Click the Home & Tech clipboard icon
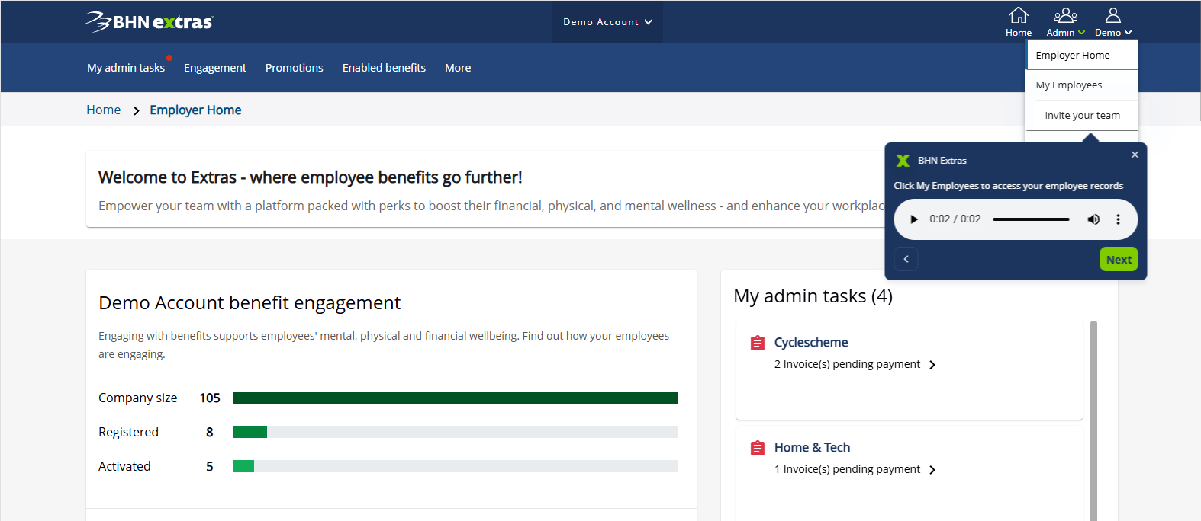The image size is (1201, 521). [758, 449]
